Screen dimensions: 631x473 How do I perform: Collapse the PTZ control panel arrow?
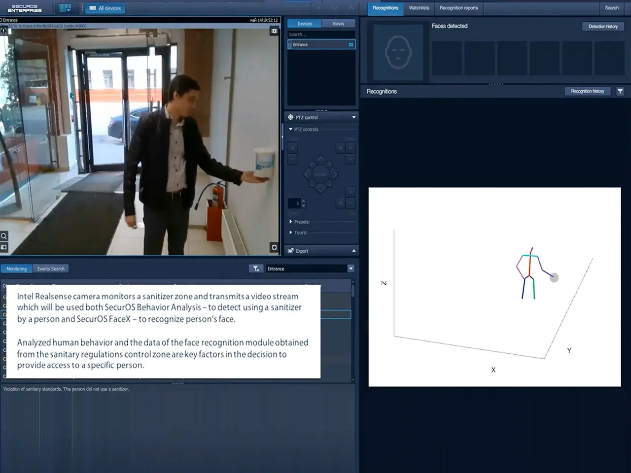click(x=353, y=117)
